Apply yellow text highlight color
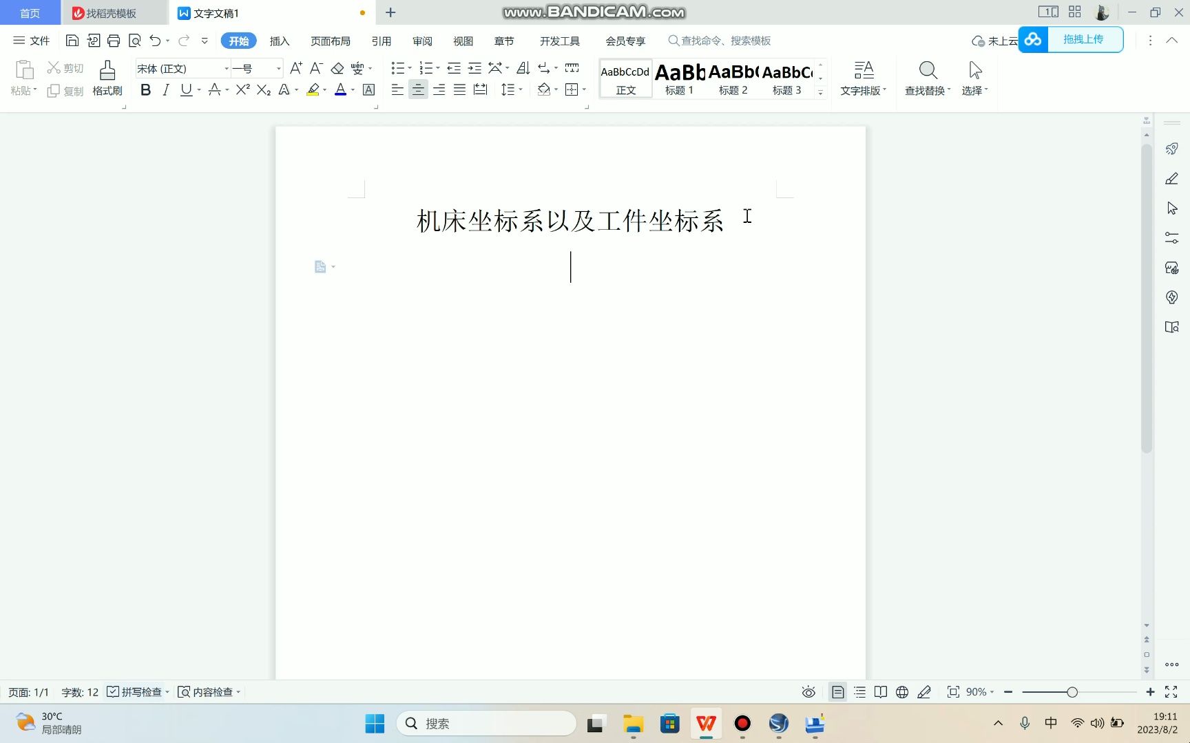The height and width of the screenshot is (743, 1190). pos(313,89)
